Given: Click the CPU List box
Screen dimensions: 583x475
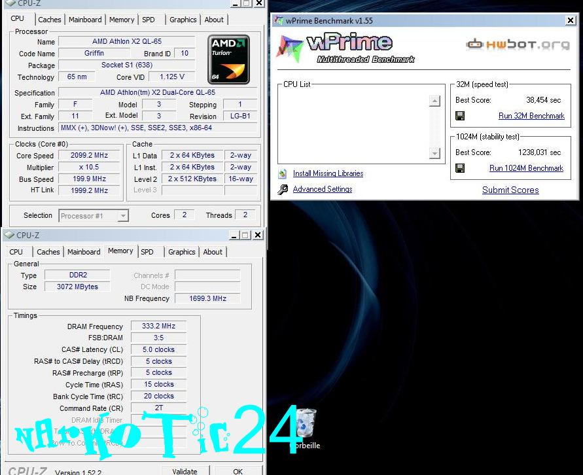Looking at the screenshot, I should (361, 124).
